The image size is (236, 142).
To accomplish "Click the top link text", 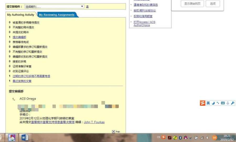I will (x=118, y=132).
